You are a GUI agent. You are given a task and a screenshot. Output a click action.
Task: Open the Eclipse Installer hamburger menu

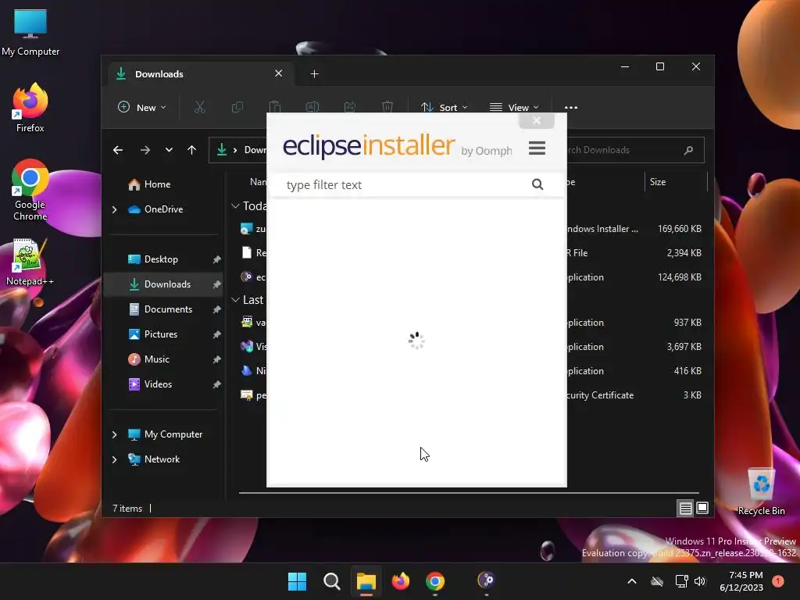coord(537,148)
